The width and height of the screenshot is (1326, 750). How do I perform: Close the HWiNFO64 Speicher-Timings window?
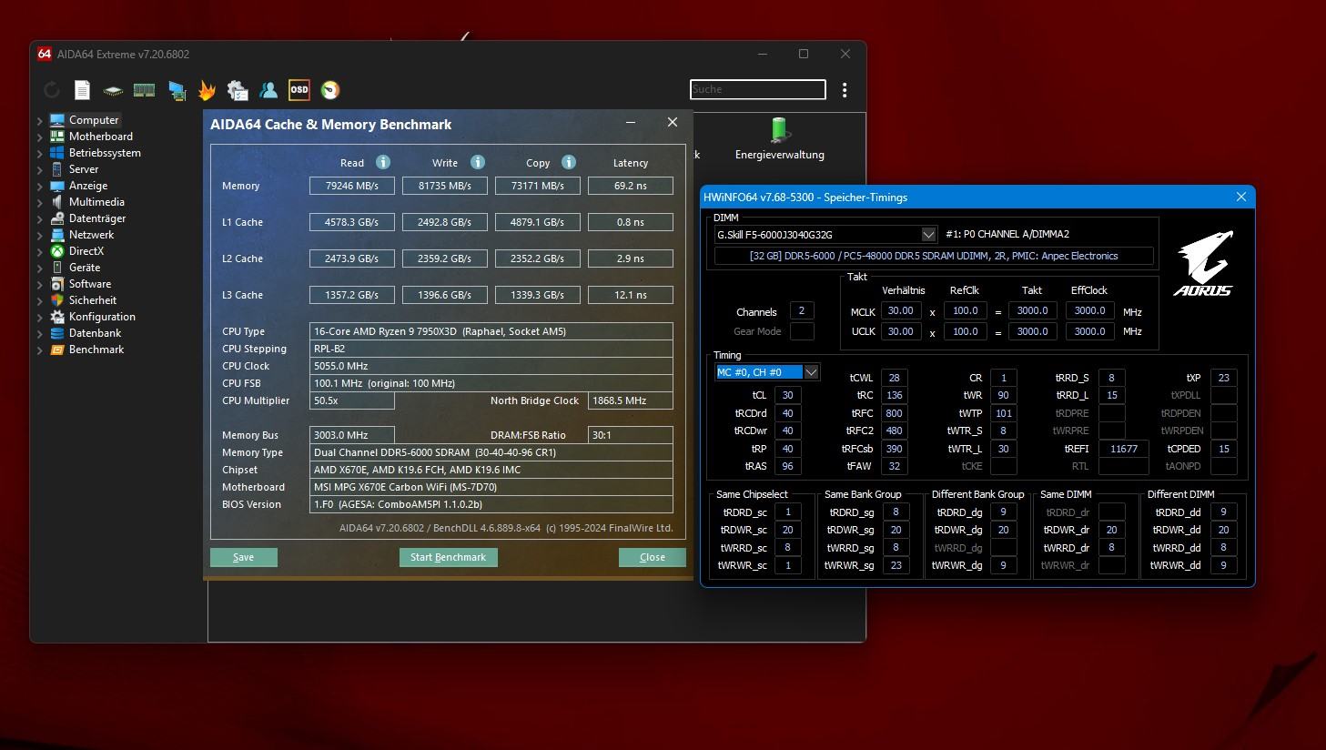tap(1240, 197)
